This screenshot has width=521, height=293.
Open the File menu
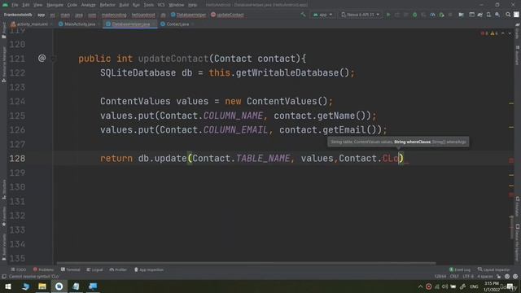point(15,5)
